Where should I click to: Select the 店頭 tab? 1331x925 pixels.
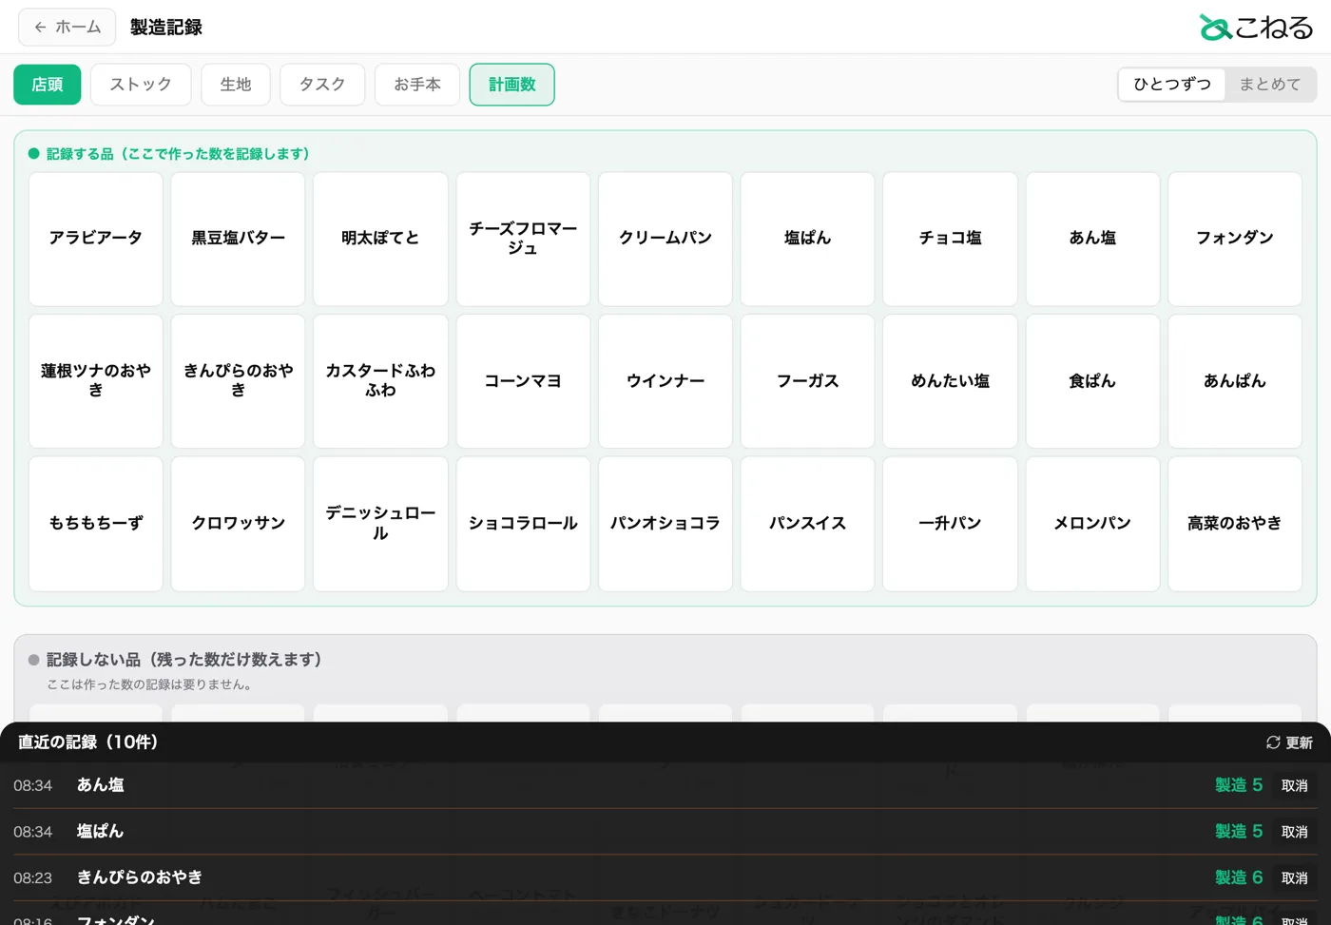pyautogui.click(x=48, y=85)
